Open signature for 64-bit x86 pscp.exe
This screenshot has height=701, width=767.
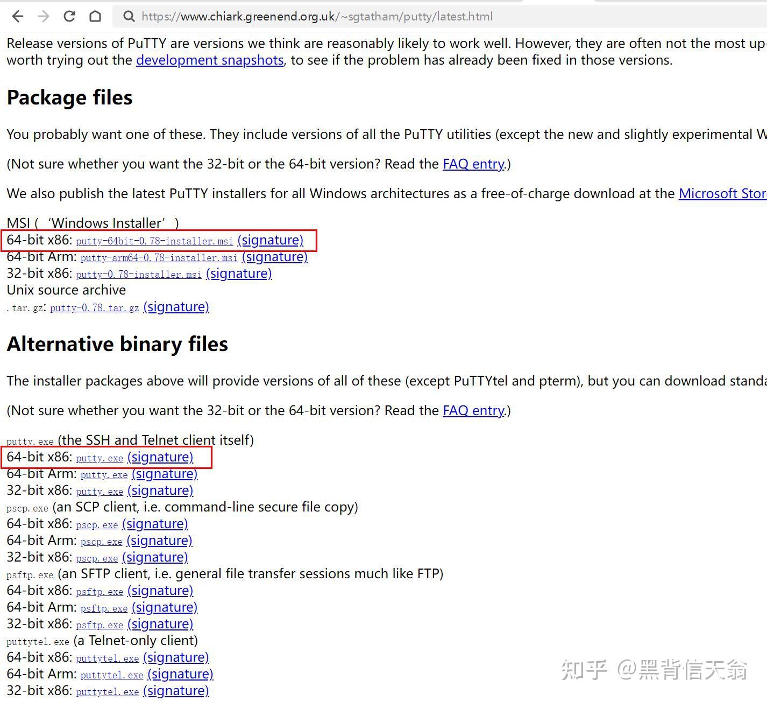155,524
